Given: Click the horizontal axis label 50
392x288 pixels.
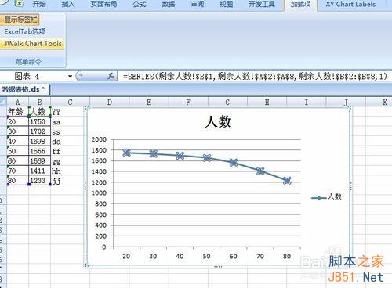Looking at the screenshot, I should (206, 256).
